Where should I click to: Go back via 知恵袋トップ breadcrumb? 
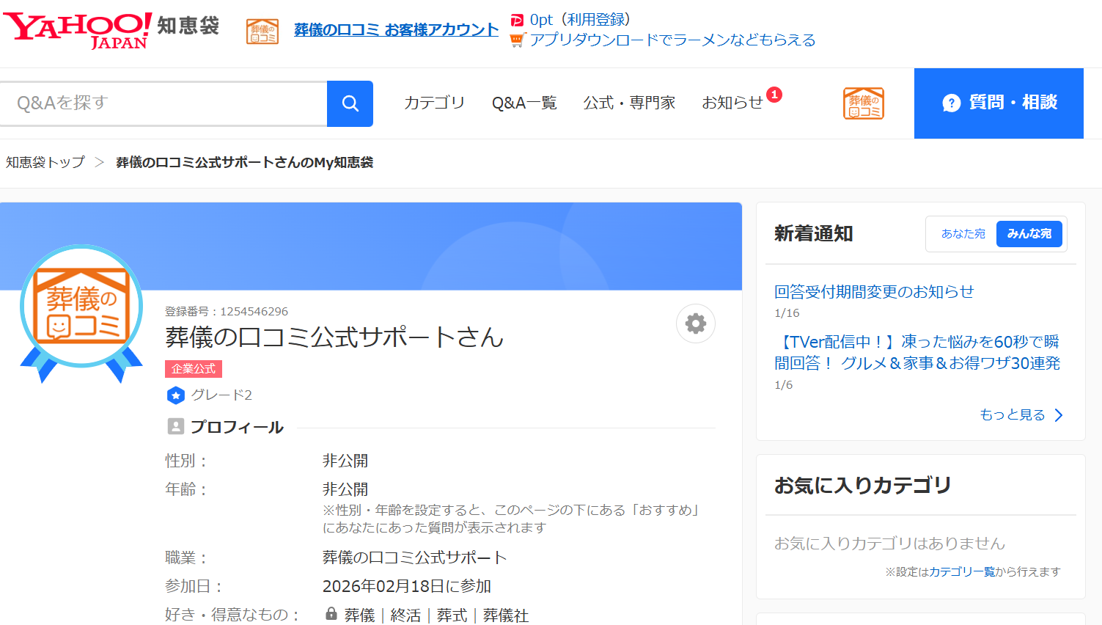pos(45,161)
